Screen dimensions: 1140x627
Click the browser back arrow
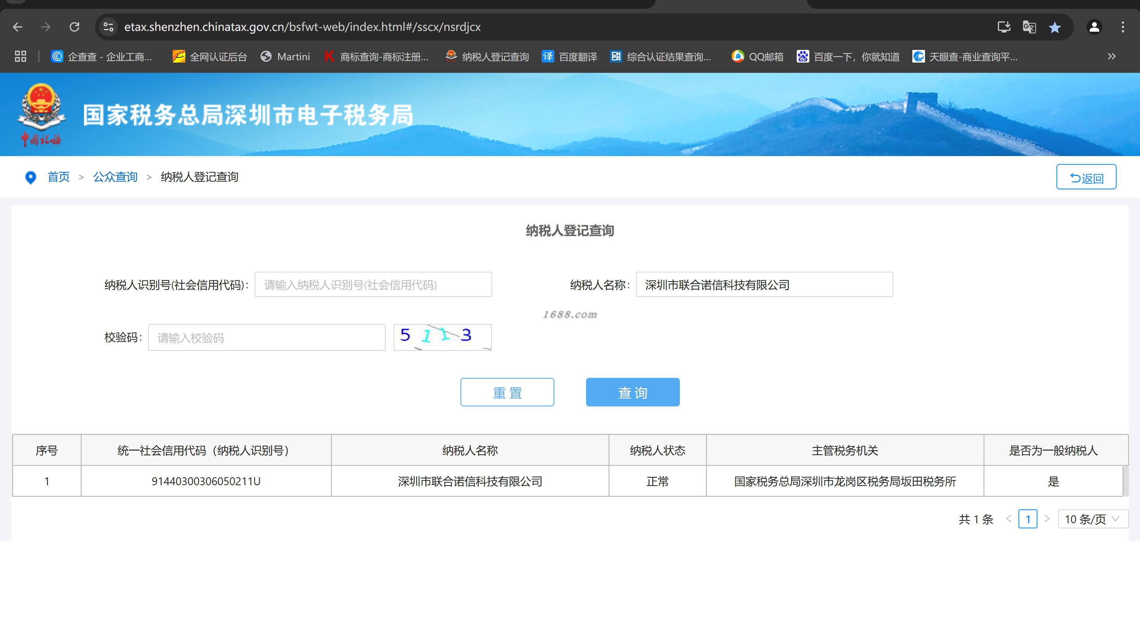point(18,27)
